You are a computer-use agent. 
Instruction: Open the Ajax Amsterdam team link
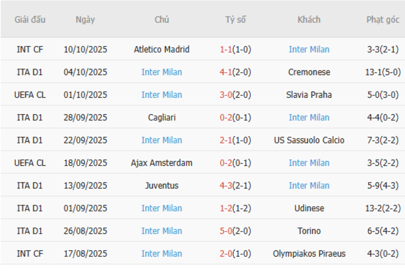click(x=161, y=163)
